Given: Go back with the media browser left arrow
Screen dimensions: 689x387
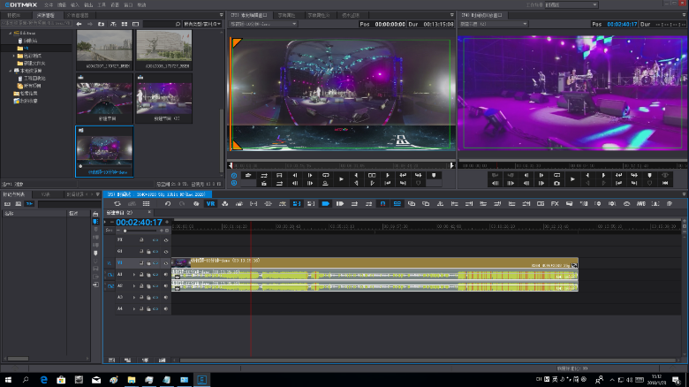Looking at the screenshot, I should pos(79,24).
